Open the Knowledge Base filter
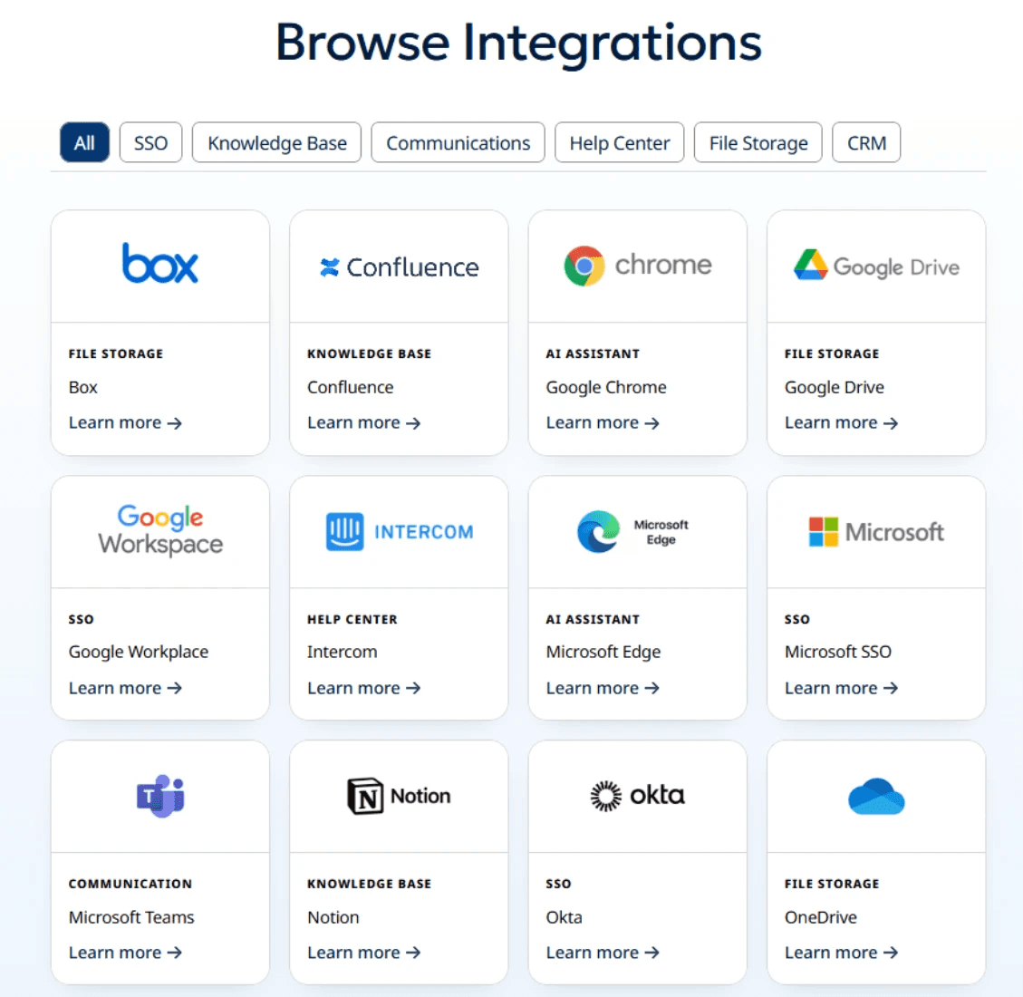 (x=276, y=142)
